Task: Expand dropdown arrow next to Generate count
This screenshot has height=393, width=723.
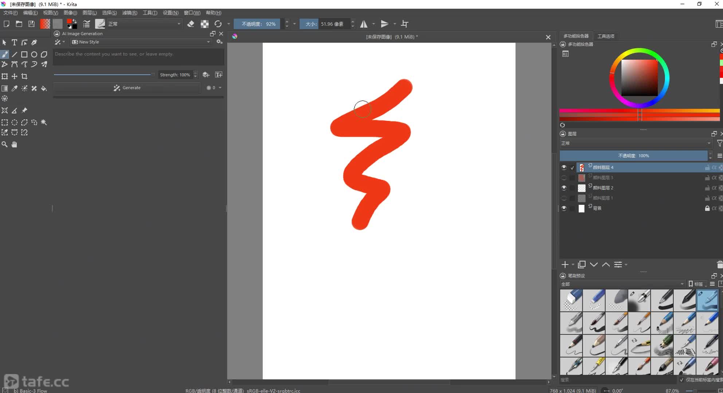Action: 220,88
